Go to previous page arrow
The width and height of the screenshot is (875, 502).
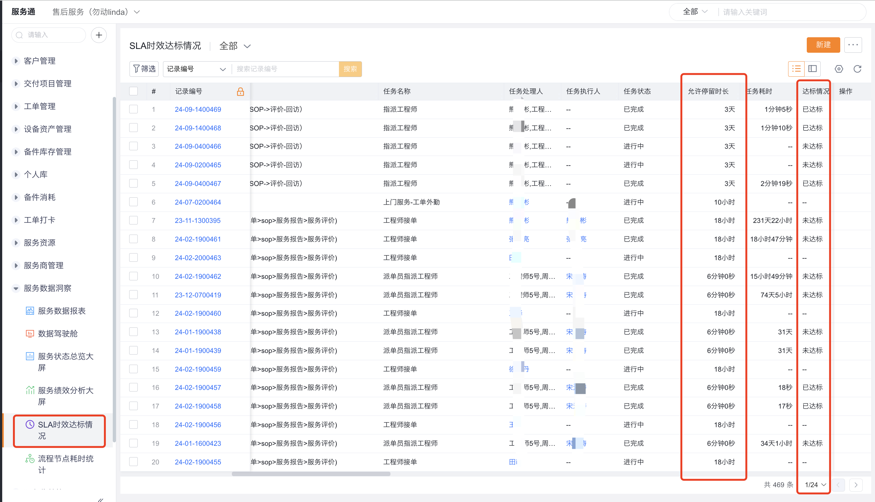tap(838, 485)
